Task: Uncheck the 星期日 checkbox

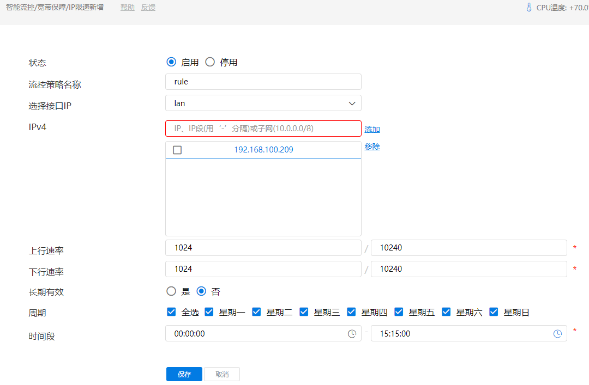Action: click(494, 312)
